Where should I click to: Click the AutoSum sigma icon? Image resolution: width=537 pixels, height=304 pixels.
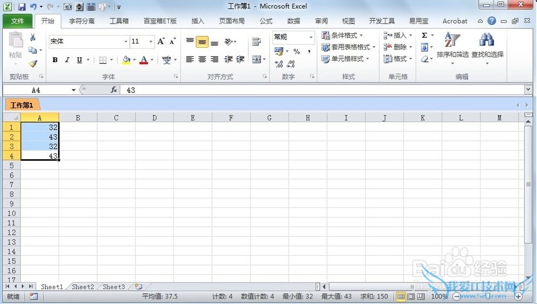point(424,35)
